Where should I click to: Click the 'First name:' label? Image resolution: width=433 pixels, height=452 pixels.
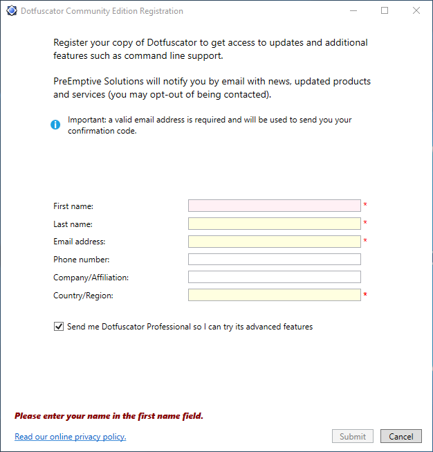73,206
